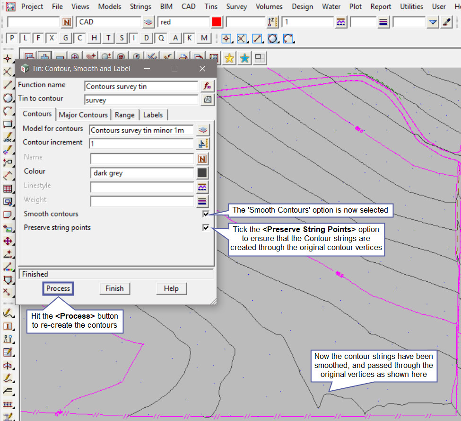The height and width of the screenshot is (421, 461).
Task: Click the Contour increment input field
Action: (x=141, y=143)
